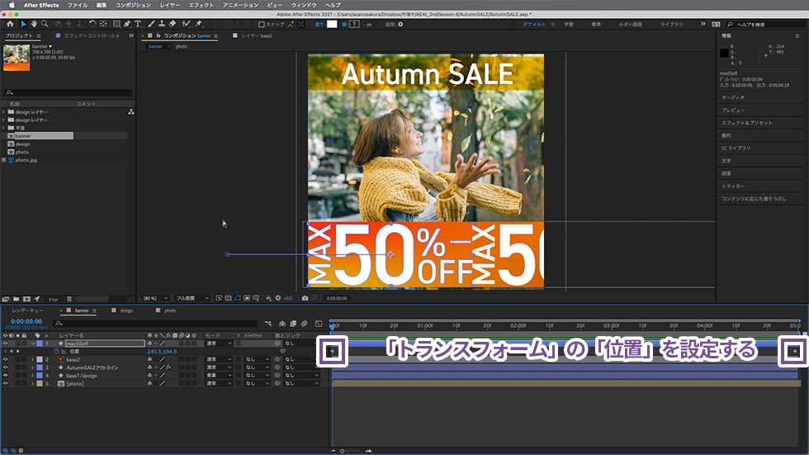Open レンダーキュー tab
Screen dimensions: 809x455
pos(27,310)
